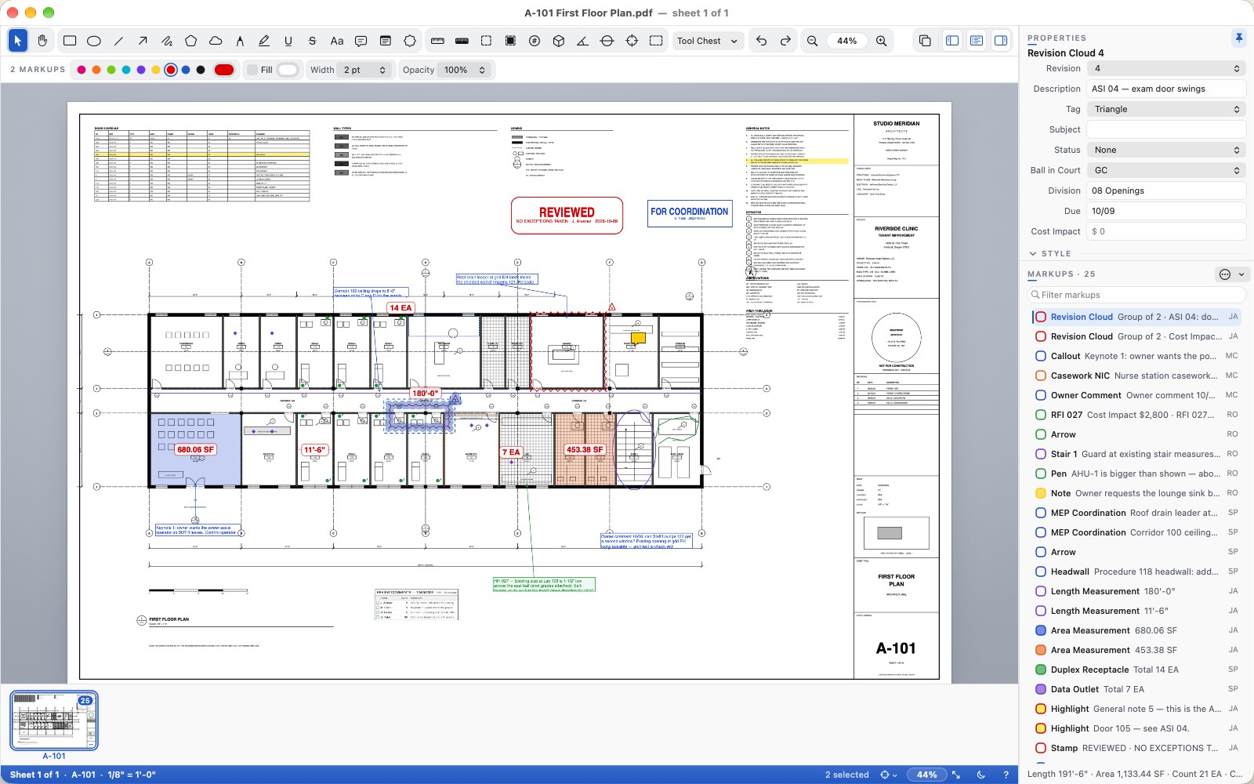Viewport: 1254px width, 784px height.
Task: Activate the polygon shape tool
Action: coord(191,41)
